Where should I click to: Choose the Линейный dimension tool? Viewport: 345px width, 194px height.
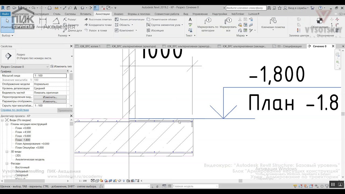point(43,24)
